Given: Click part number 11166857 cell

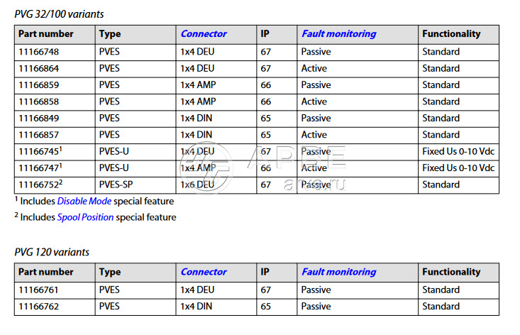Looking at the screenshot, I should coord(40,135).
